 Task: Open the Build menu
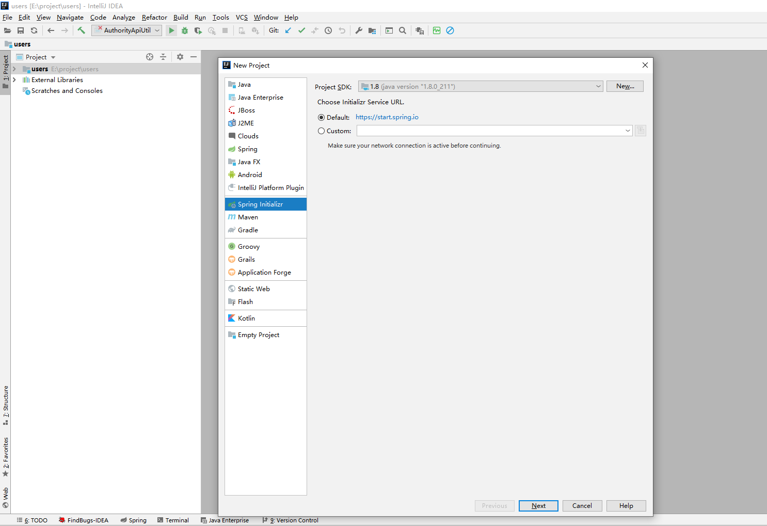[181, 17]
